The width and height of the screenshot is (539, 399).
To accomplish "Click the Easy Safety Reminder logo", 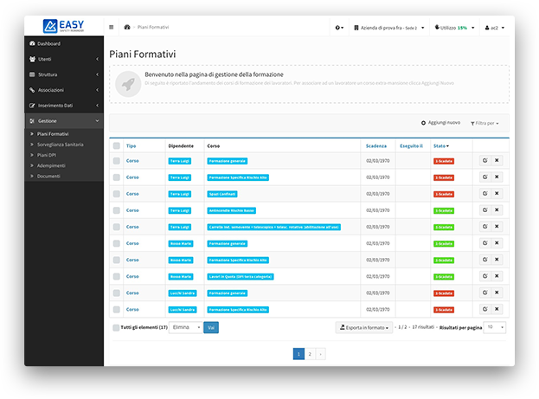I will point(64,26).
